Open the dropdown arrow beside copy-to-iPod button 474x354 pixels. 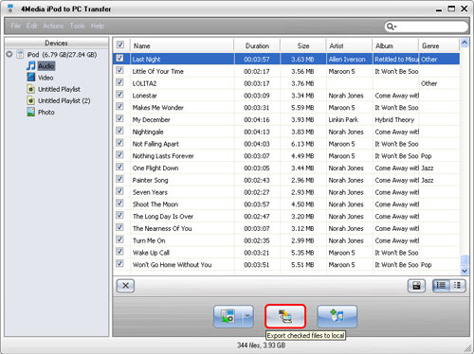[x=247, y=316]
